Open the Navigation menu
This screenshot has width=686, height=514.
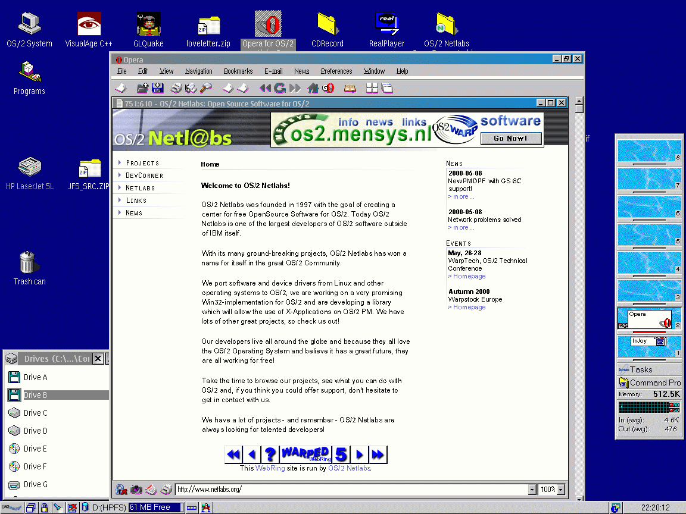(199, 71)
